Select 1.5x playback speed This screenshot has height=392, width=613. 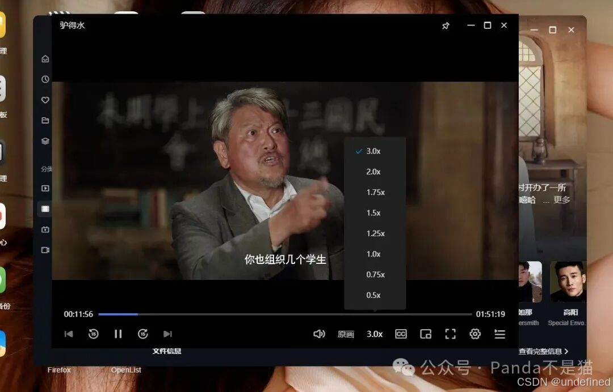(375, 213)
